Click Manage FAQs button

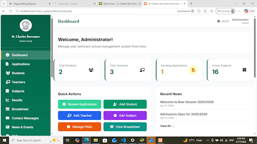pos(79,127)
